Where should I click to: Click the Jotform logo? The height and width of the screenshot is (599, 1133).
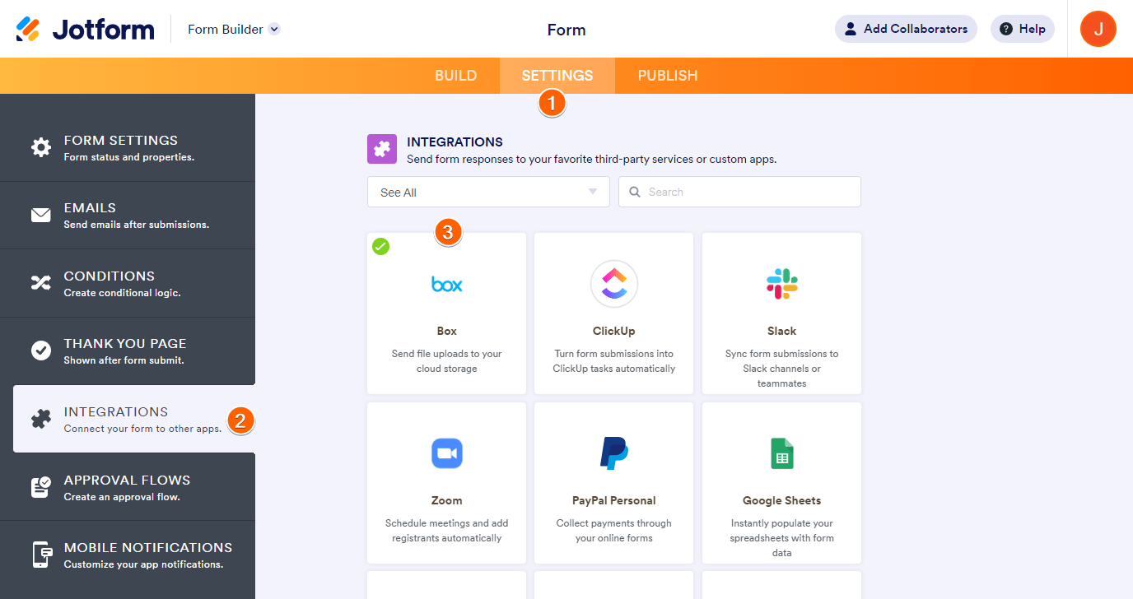[x=86, y=30]
